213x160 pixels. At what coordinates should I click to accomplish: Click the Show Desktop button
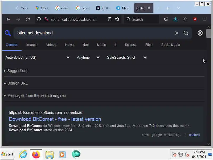210,154
